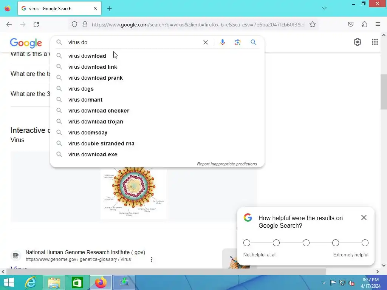Screen dimensions: 387x290
Task: Open the Action Center flag tray icon
Action: [333, 283]
